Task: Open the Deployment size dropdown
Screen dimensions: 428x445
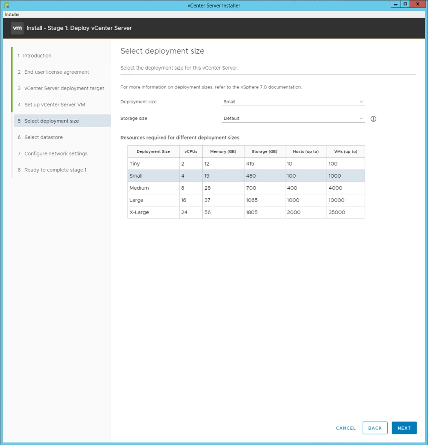Action: [x=293, y=102]
